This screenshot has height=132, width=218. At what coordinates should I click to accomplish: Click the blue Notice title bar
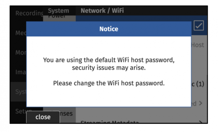pyautogui.click(x=109, y=29)
